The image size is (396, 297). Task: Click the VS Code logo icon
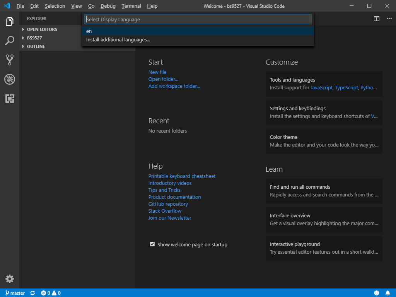pyautogui.click(x=7, y=6)
